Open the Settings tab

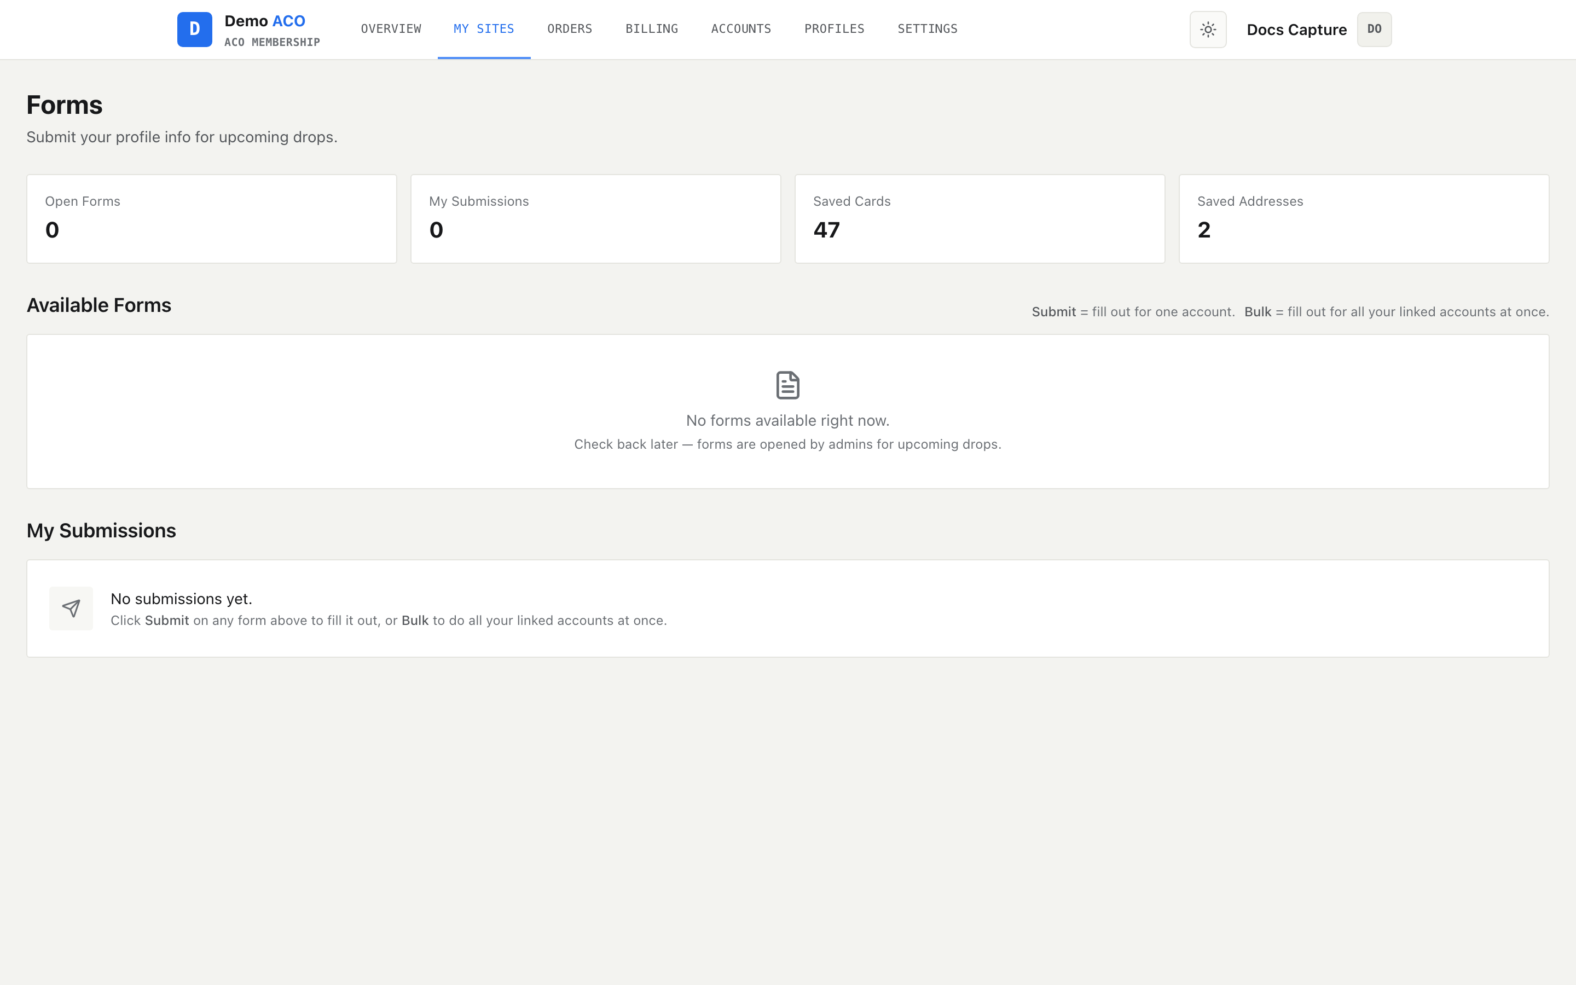(928, 28)
